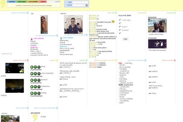
Task: Select the 'Quem?' poll radio button
Action: [120, 27]
